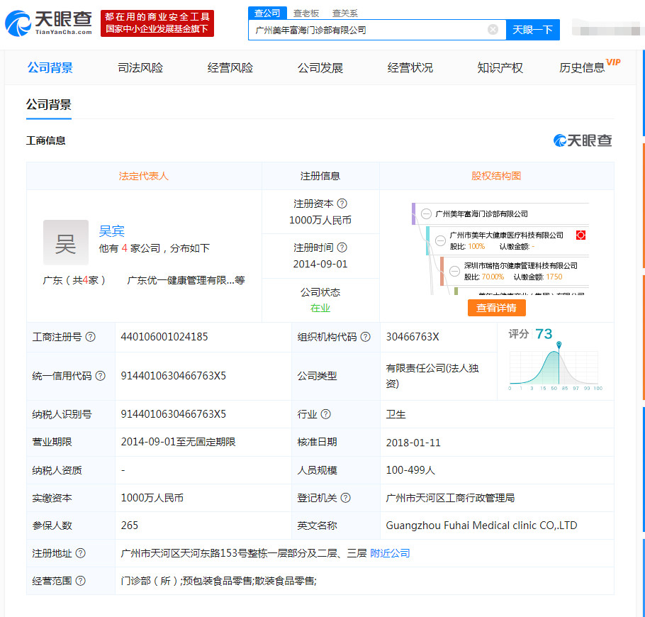Click the 吴 avatar thumbnail

[x=66, y=243]
